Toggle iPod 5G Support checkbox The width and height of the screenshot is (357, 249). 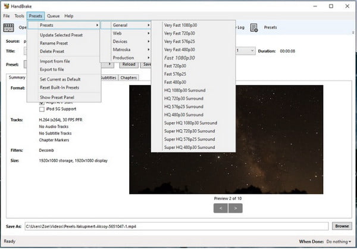tap(42, 110)
